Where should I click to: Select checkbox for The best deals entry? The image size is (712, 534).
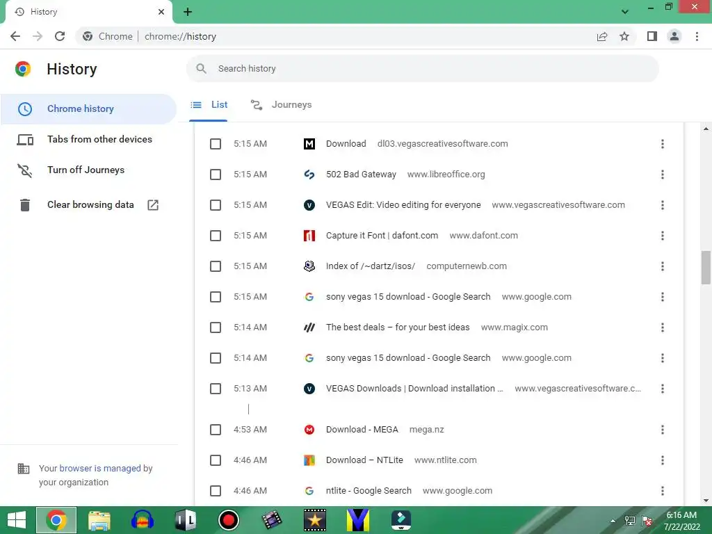click(216, 327)
